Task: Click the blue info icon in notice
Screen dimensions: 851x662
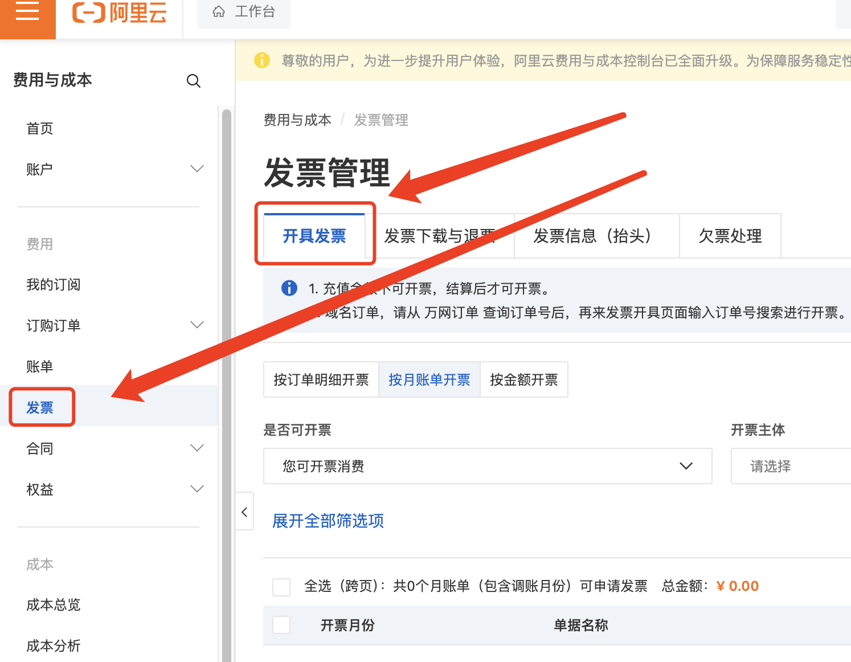Action: coord(289,288)
